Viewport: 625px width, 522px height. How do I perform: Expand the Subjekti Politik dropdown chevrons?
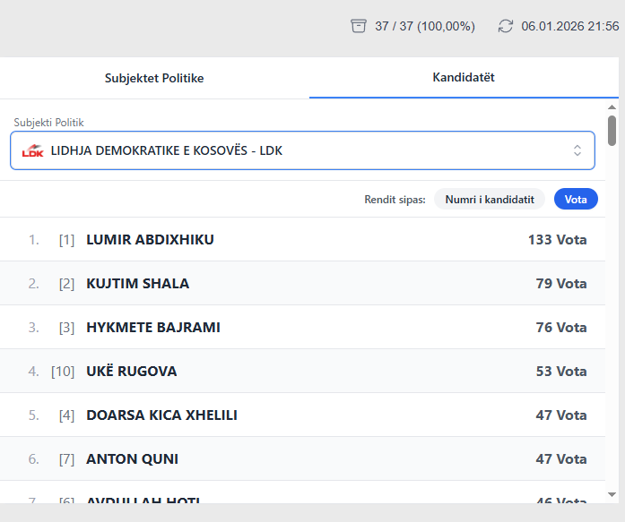(x=577, y=150)
